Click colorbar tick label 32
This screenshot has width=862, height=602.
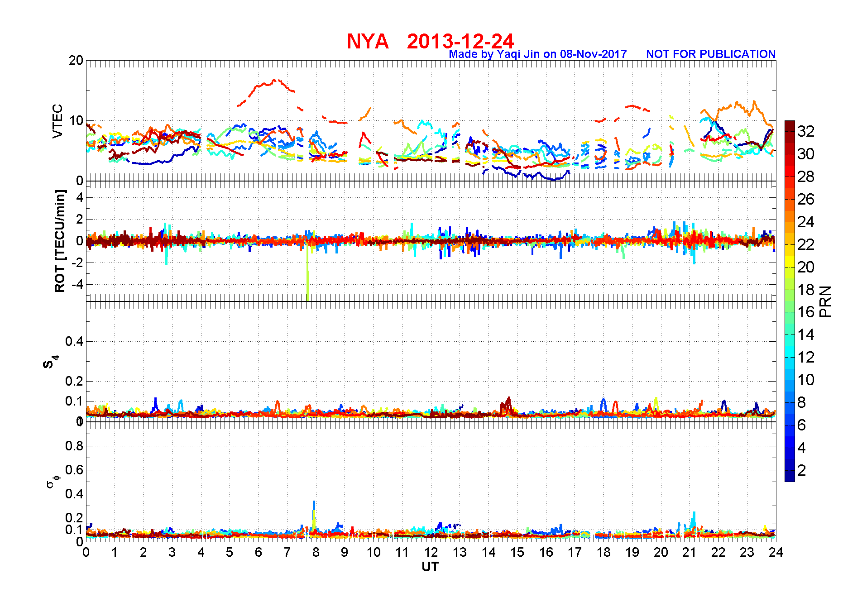click(x=806, y=131)
